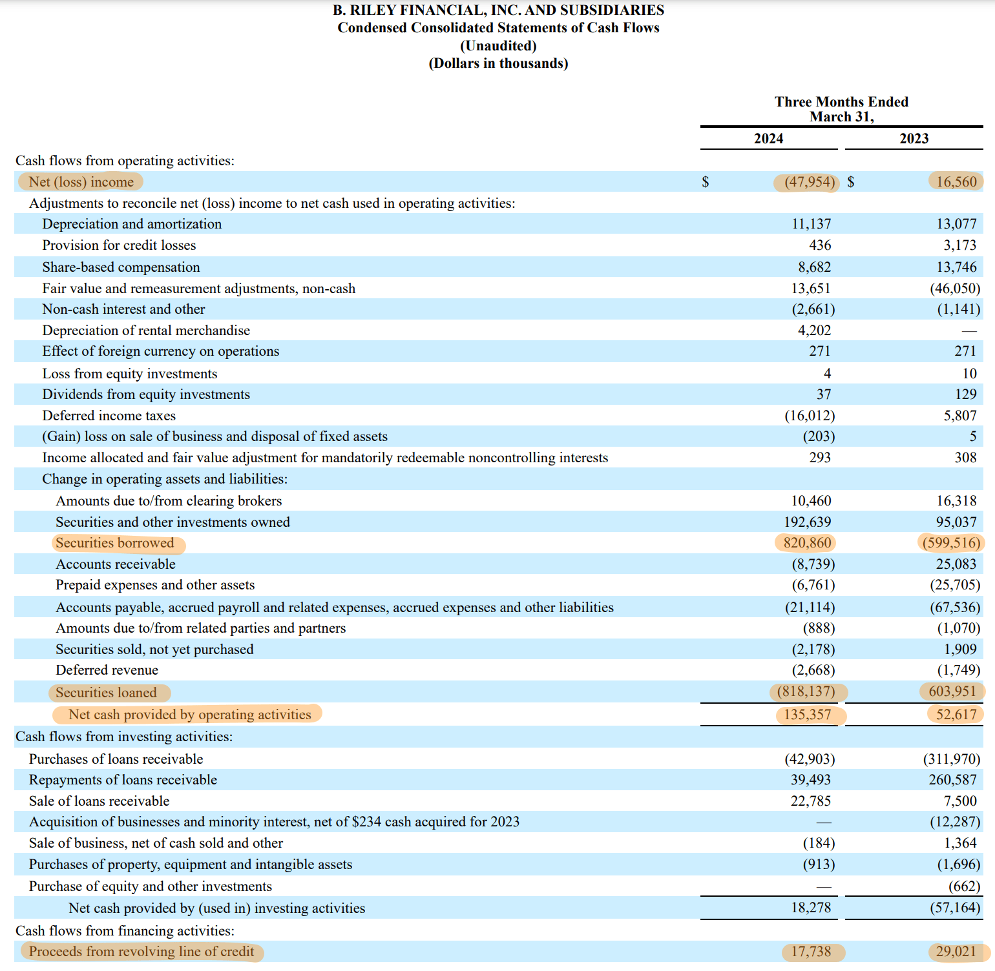Click 'Sale of business, net of cash sold' label
Viewport: 995px width, 971px height.
pyautogui.click(x=156, y=843)
